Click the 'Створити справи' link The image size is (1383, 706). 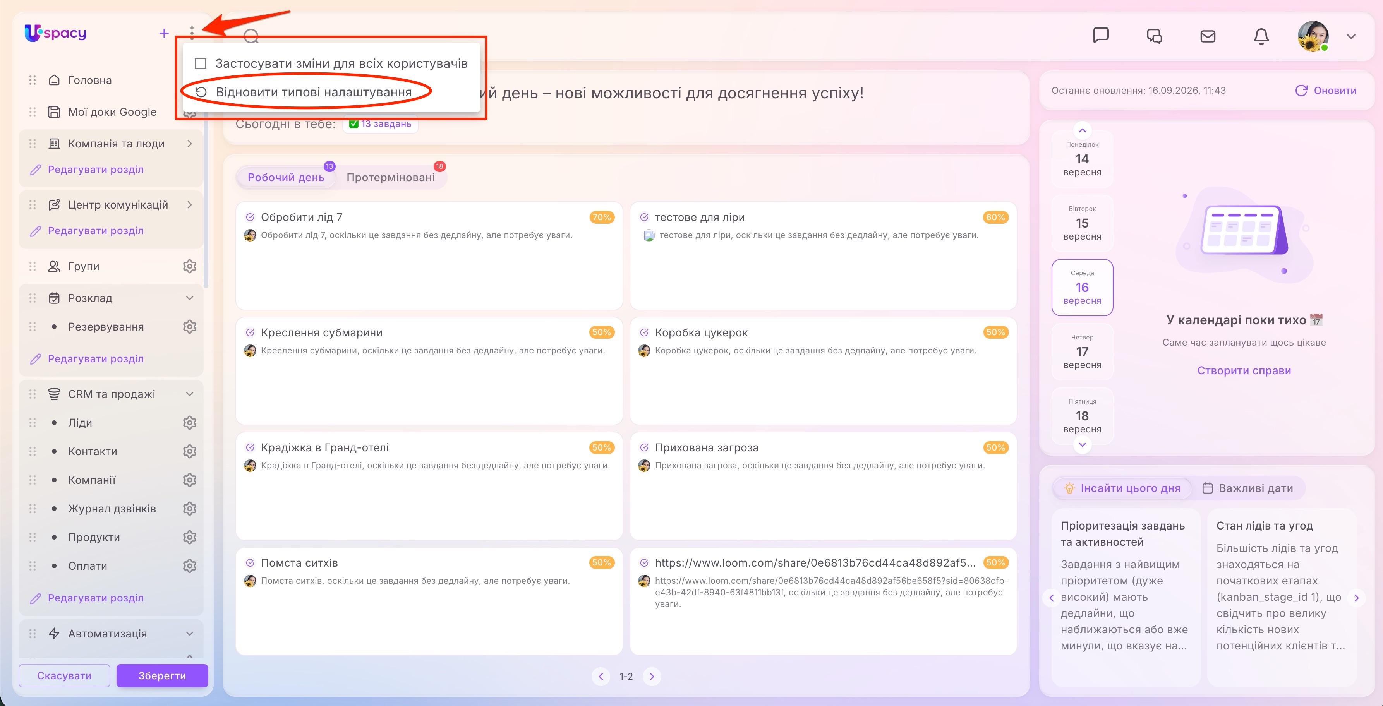pyautogui.click(x=1243, y=370)
